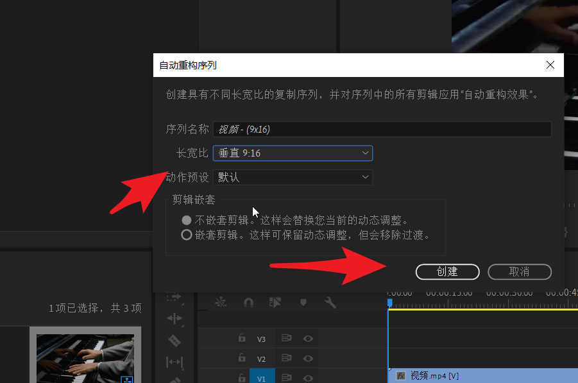Click the fx badge on 视频.mp4 clip

pyautogui.click(x=401, y=376)
